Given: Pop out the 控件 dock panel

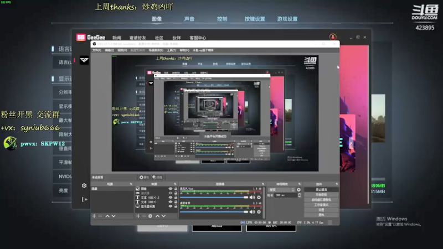Looking at the screenshot, I should pos(337,184).
